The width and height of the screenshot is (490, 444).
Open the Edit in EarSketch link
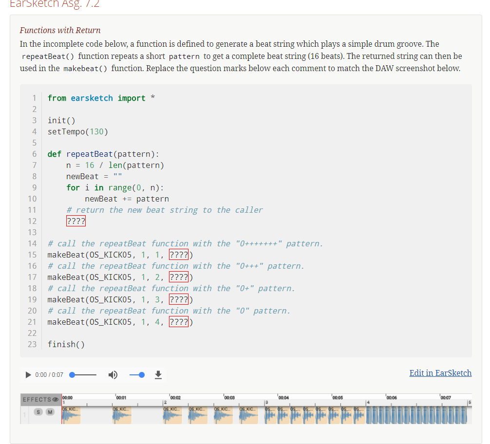(440, 373)
